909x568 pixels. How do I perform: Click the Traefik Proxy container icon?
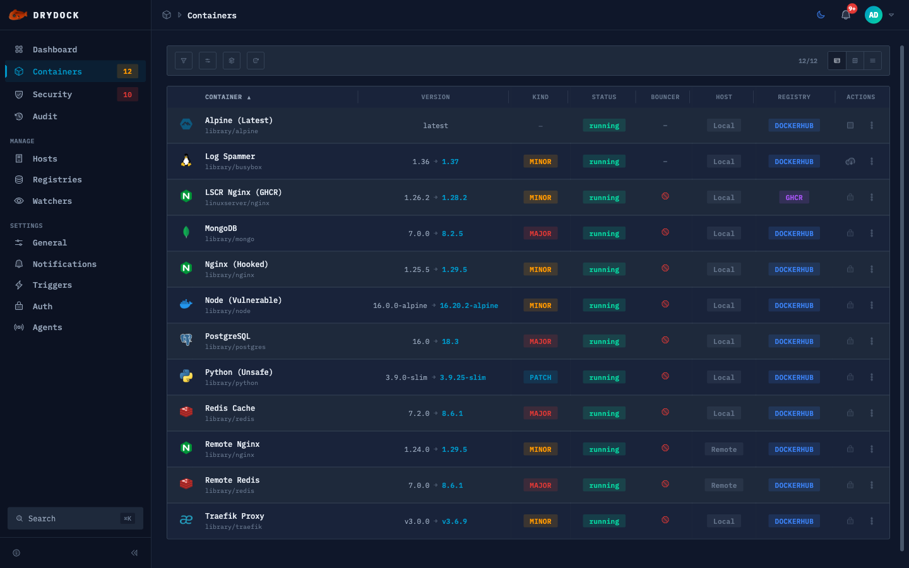[x=186, y=521]
